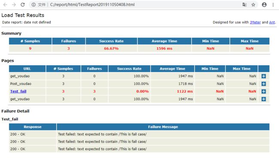Image resolution: width=279 pixels, height=163 pixels.
Task: Select summary samples value 9
Action: pyautogui.click(x=30, y=48)
